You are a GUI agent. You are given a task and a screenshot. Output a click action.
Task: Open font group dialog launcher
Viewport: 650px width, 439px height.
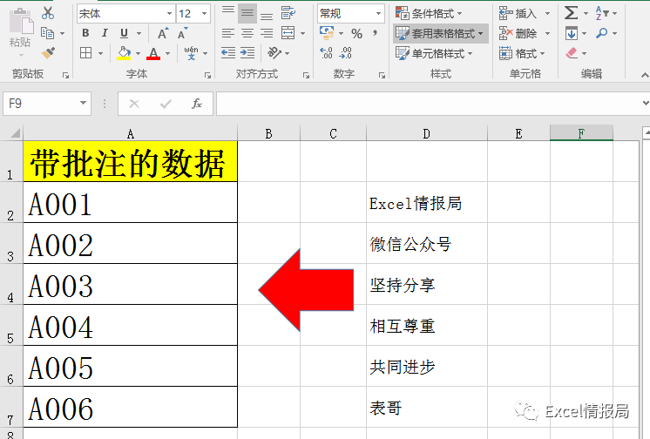coord(207,75)
